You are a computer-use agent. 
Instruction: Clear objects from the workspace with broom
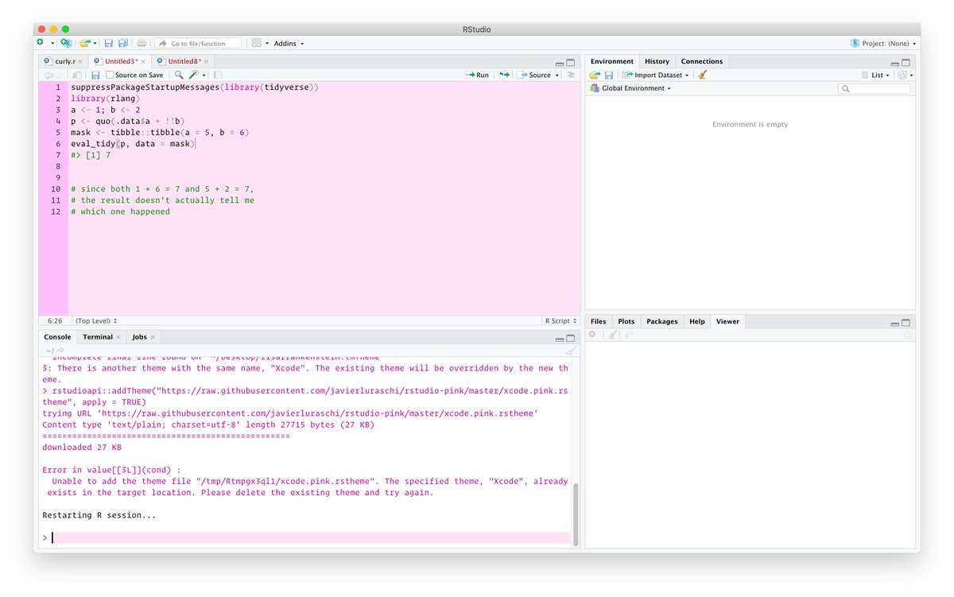(x=702, y=75)
